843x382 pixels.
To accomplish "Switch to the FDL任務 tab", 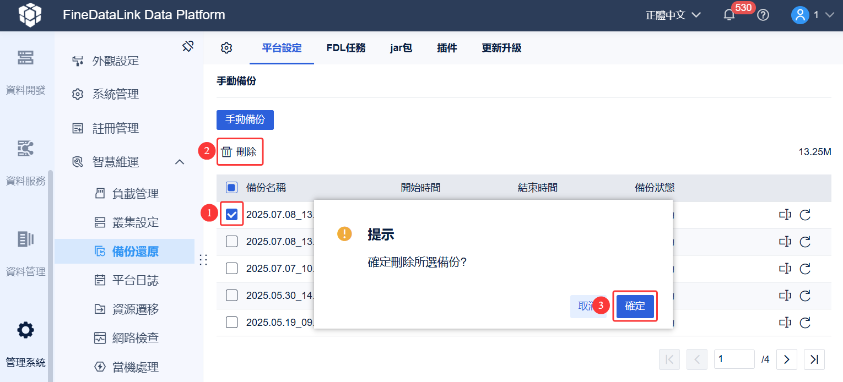I will tap(346, 48).
